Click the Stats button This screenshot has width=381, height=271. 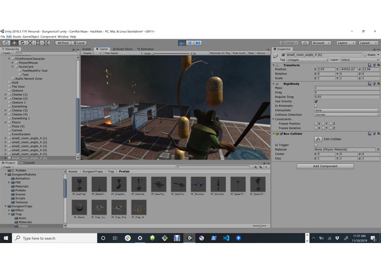(251, 53)
